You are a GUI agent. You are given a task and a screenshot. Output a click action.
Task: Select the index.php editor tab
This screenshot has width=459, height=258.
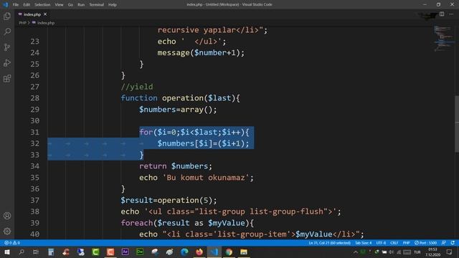(x=32, y=14)
